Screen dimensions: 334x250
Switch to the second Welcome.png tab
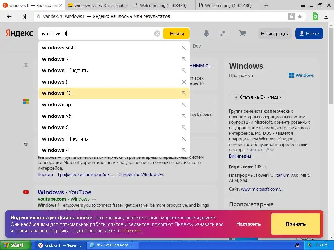click(x=228, y=5)
